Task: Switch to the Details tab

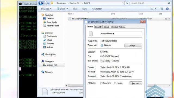Action: [x=106, y=27]
